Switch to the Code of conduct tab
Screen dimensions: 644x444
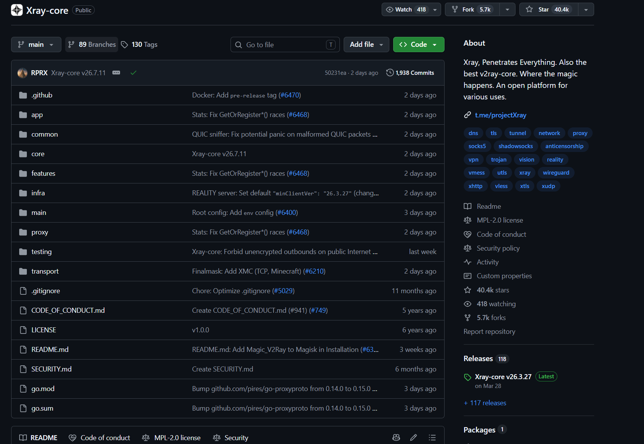[x=99, y=437]
